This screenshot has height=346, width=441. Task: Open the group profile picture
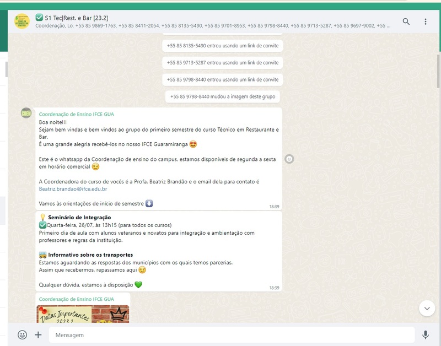pos(22,21)
